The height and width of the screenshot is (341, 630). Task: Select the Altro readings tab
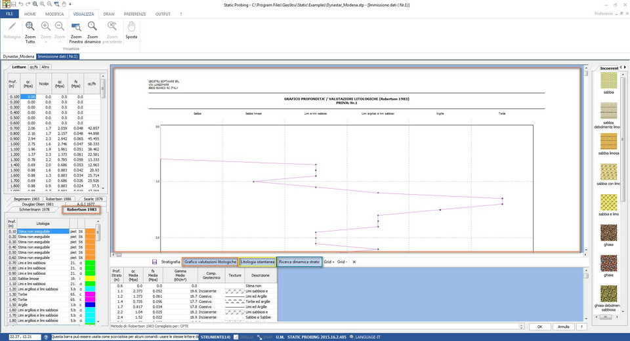click(x=45, y=67)
